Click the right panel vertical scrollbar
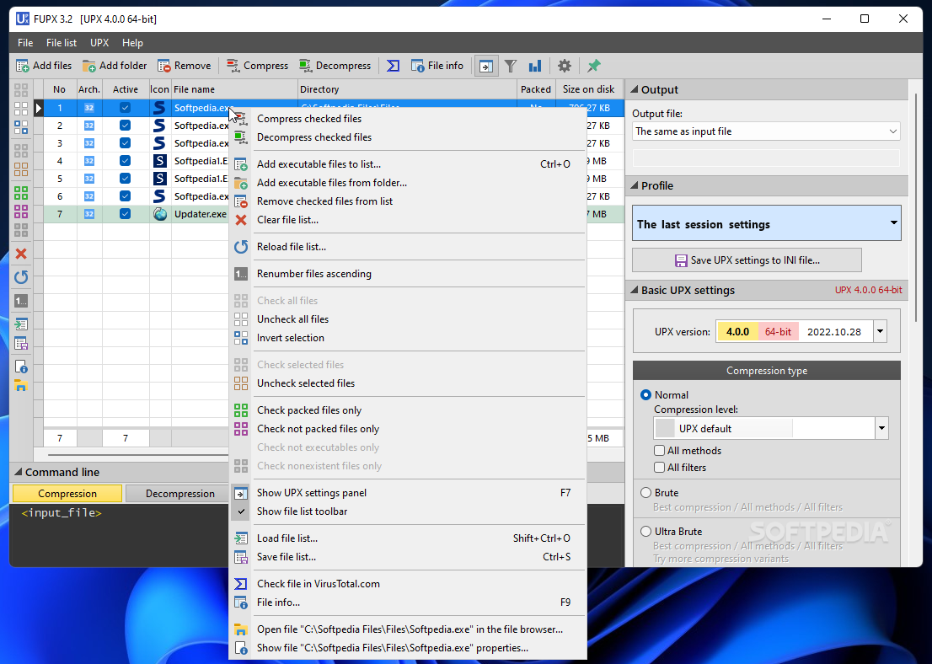This screenshot has height=664, width=932. click(x=915, y=208)
